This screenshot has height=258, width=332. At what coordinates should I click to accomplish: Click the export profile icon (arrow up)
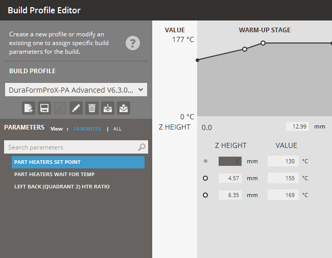click(124, 108)
